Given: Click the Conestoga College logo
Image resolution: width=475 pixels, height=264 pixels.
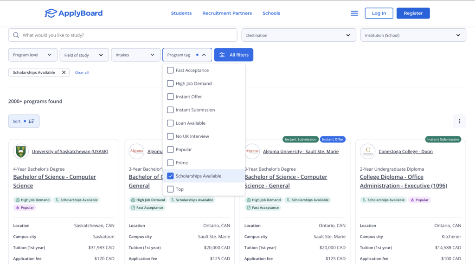Looking at the screenshot, I should pyautogui.click(x=367, y=151).
